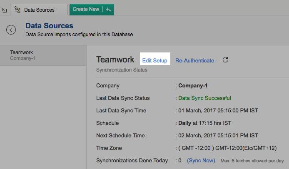Click the Last Data Sync Time value

click(218, 111)
